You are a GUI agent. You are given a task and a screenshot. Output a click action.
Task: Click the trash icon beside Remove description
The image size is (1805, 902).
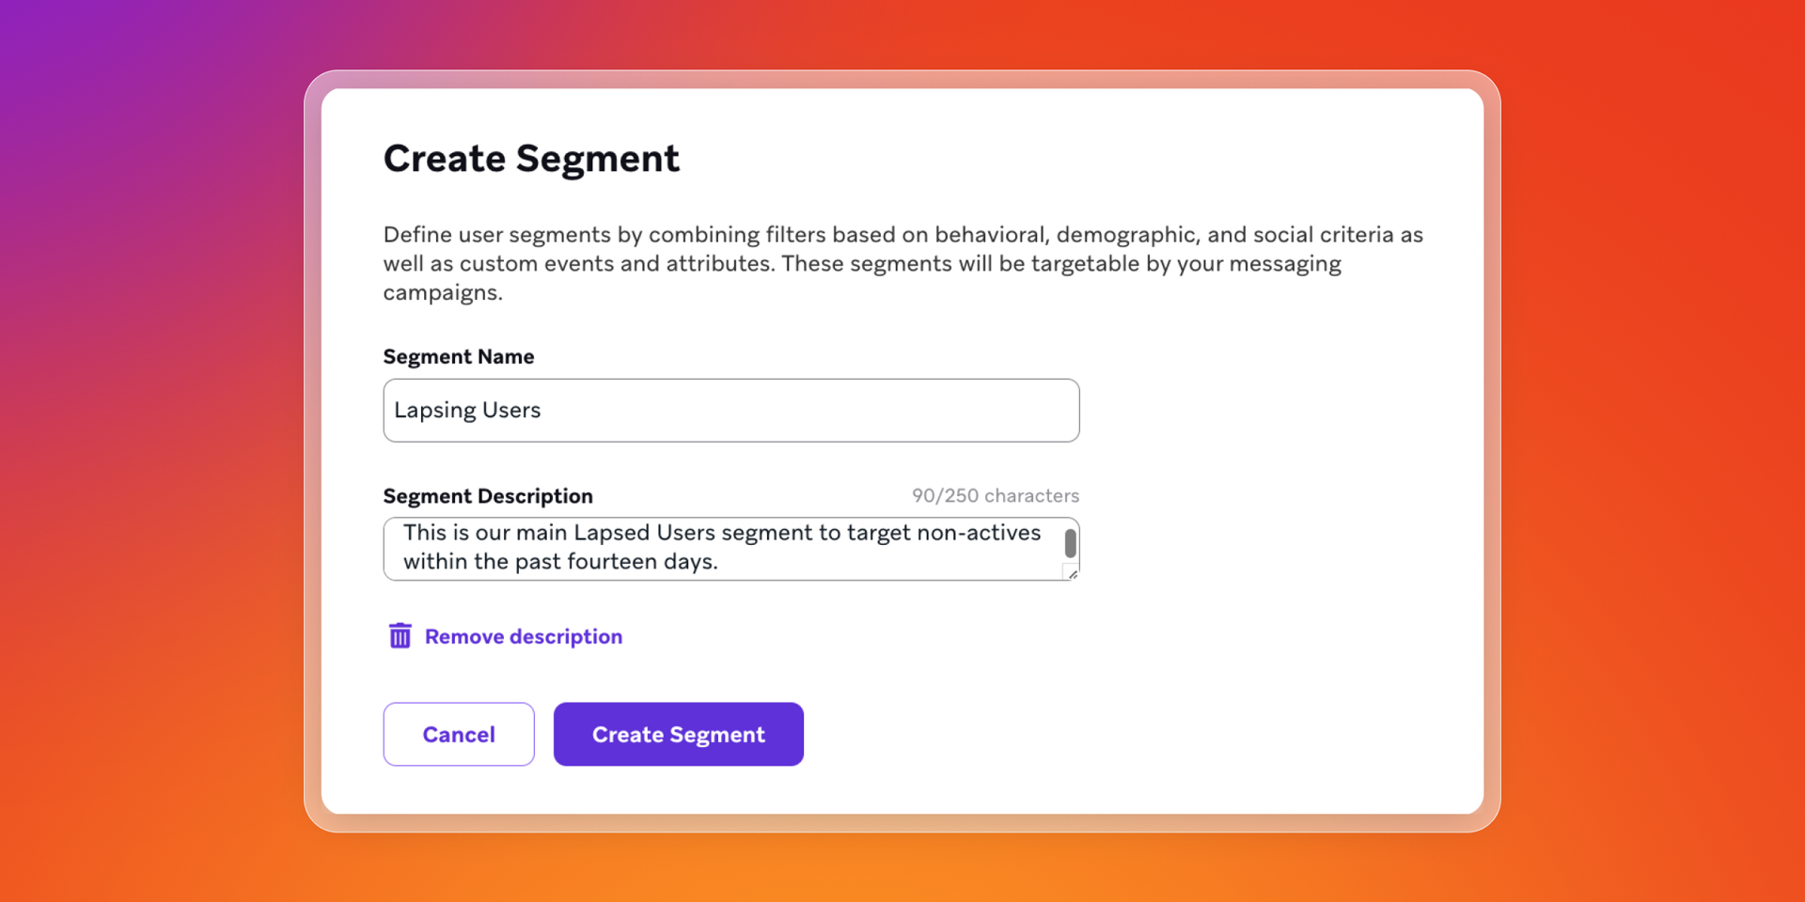(400, 635)
